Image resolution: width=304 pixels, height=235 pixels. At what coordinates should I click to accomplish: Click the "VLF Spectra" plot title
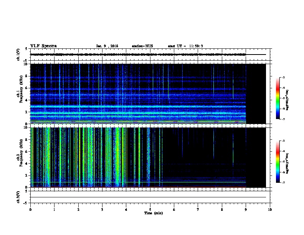point(43,46)
